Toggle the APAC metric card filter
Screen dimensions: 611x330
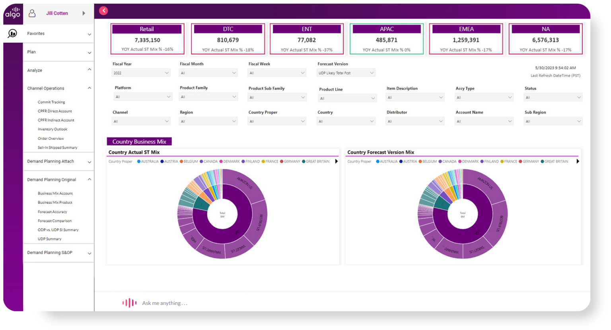coord(386,39)
